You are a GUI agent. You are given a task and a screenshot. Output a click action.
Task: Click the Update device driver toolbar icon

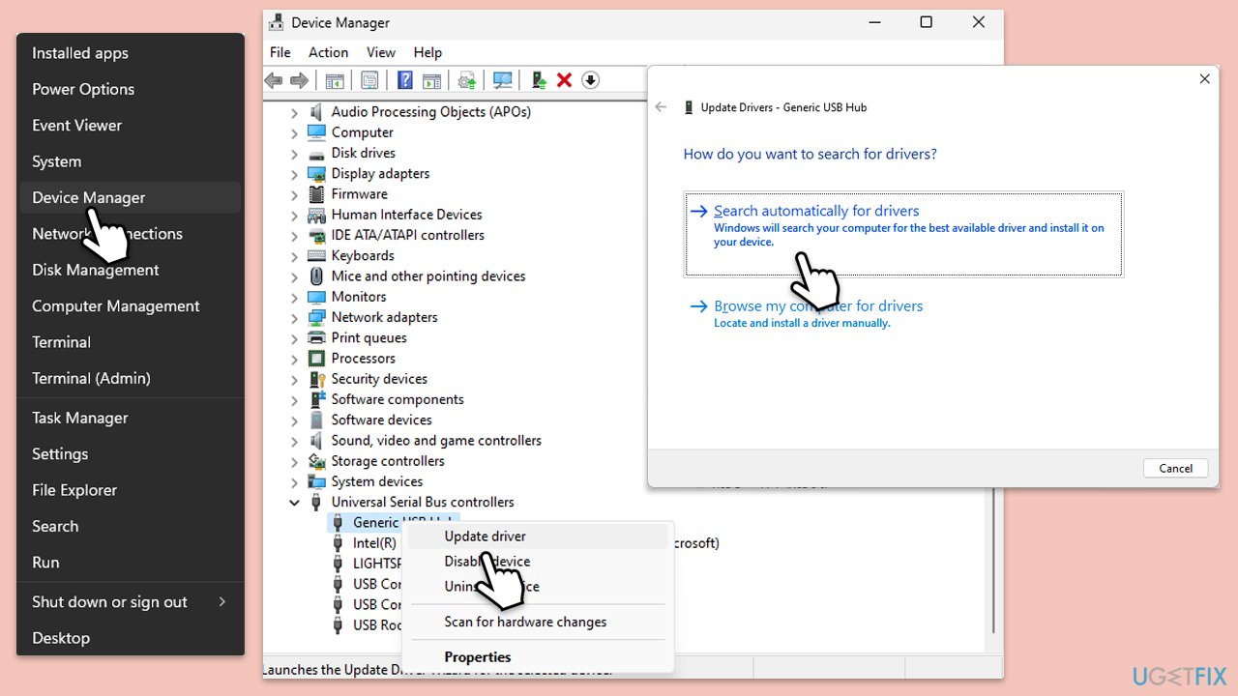[x=467, y=80]
